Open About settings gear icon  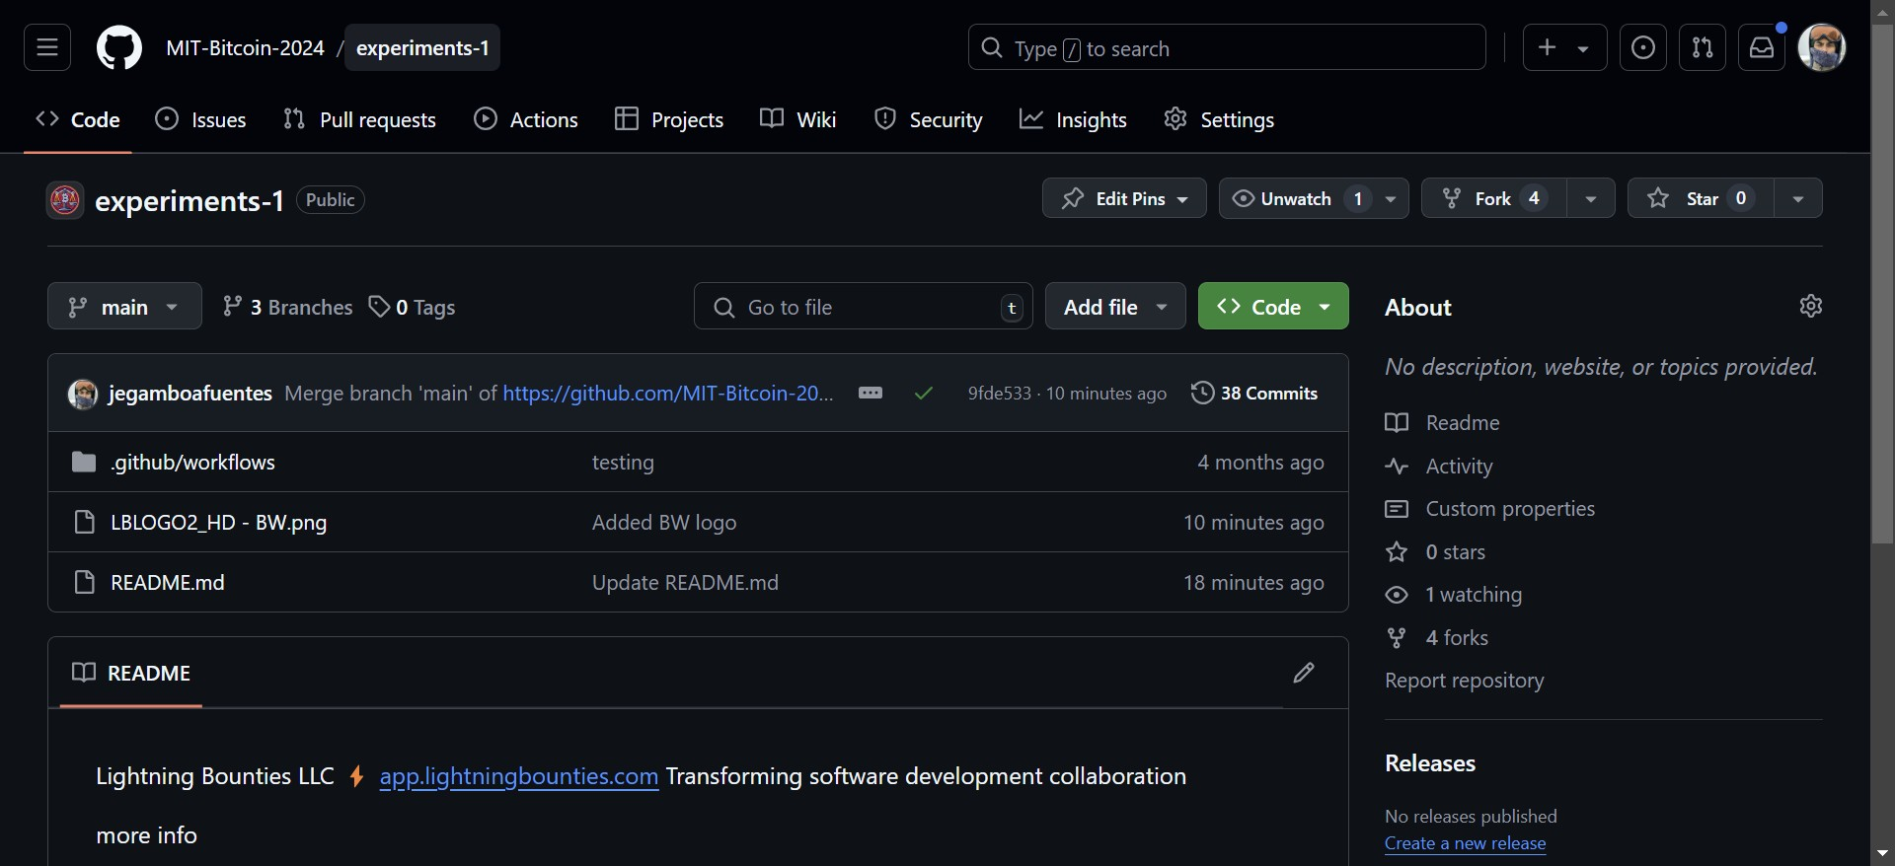(x=1810, y=306)
